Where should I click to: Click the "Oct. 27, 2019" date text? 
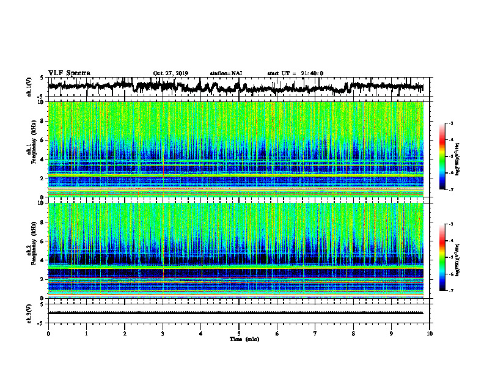coord(170,73)
